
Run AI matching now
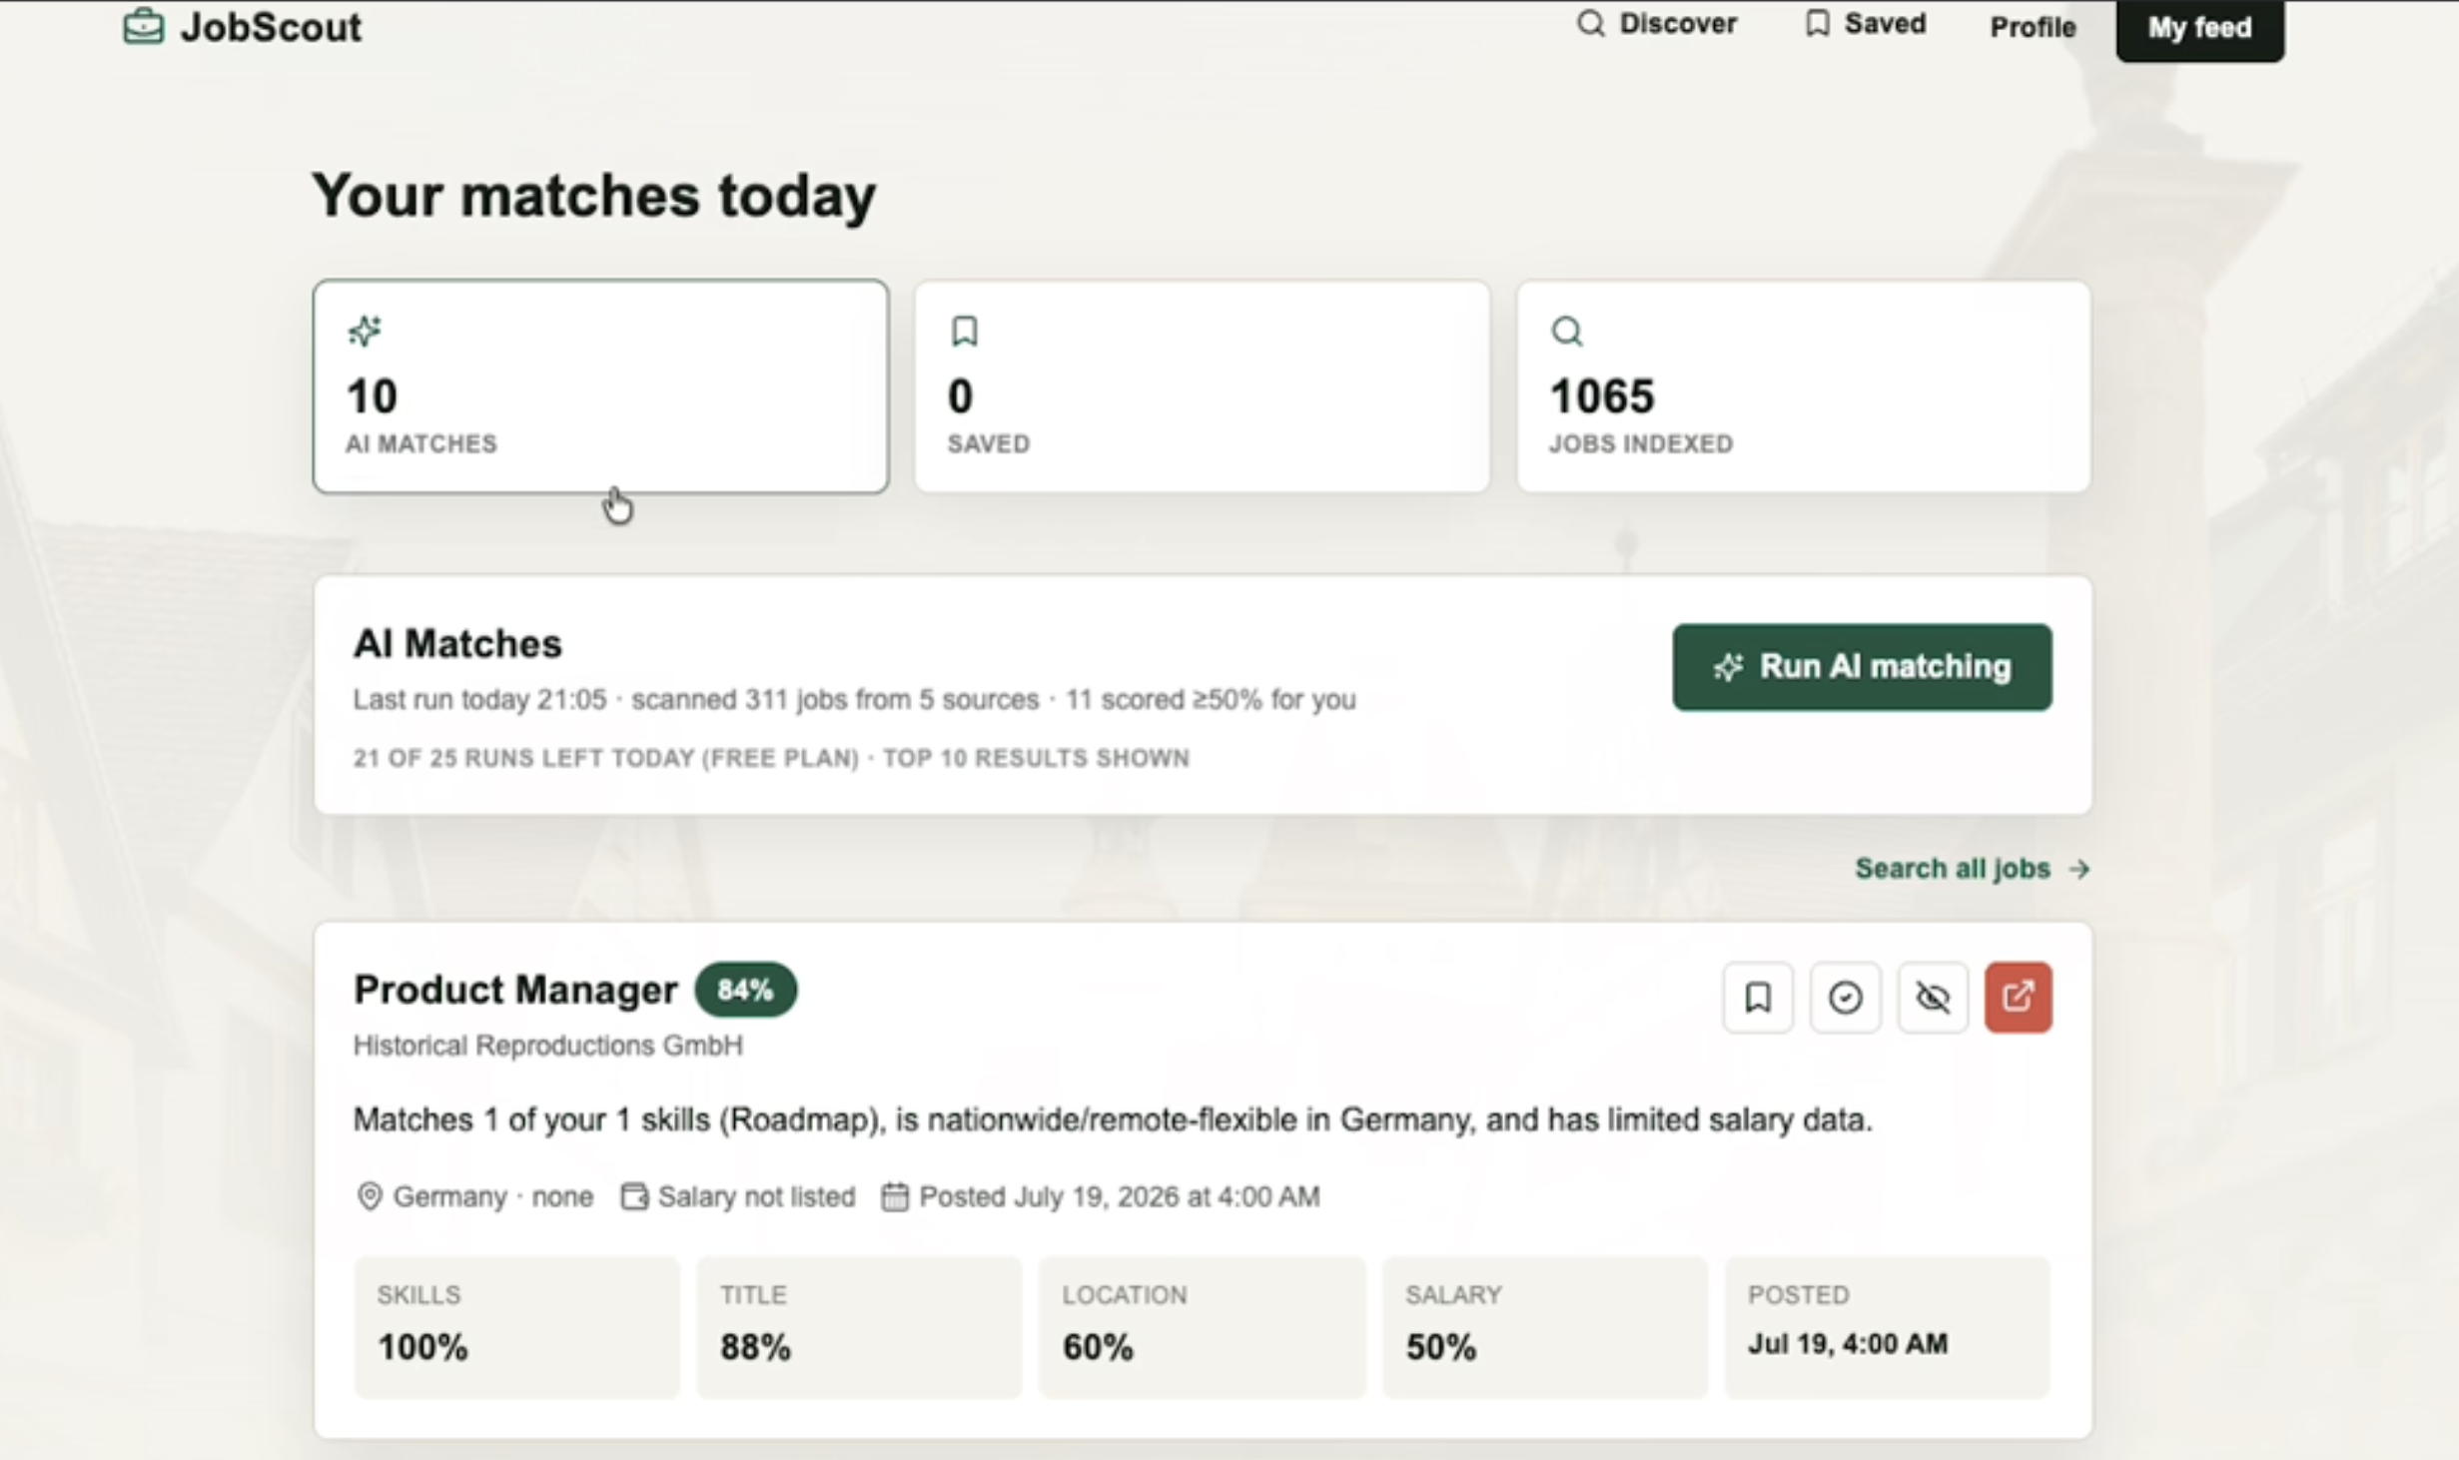coord(1862,667)
